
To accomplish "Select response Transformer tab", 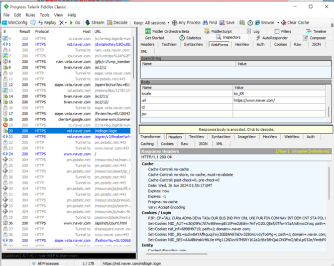I will [151, 137].
